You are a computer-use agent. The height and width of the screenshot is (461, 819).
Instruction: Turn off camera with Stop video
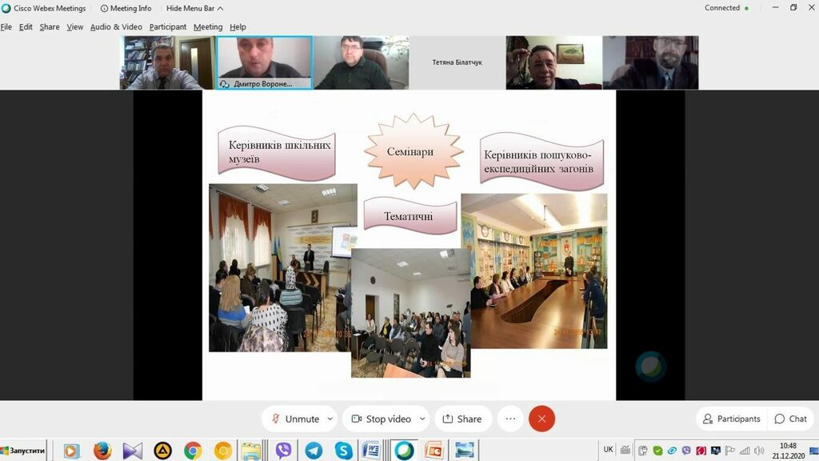coord(381,419)
